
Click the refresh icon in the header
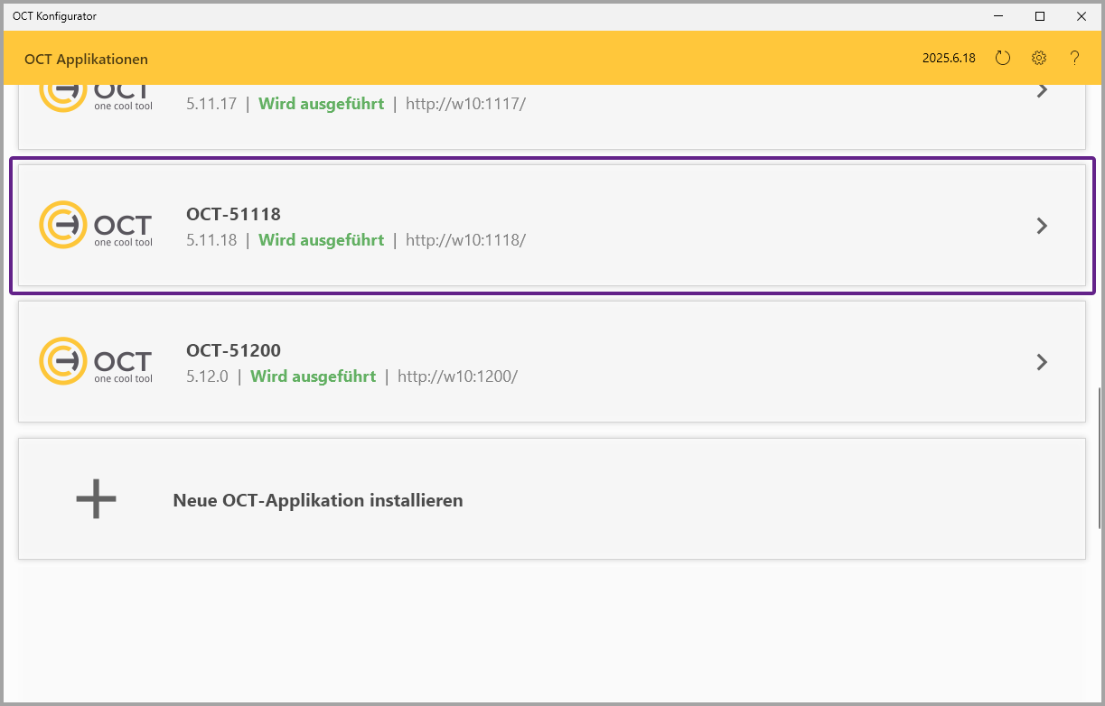1002,59
